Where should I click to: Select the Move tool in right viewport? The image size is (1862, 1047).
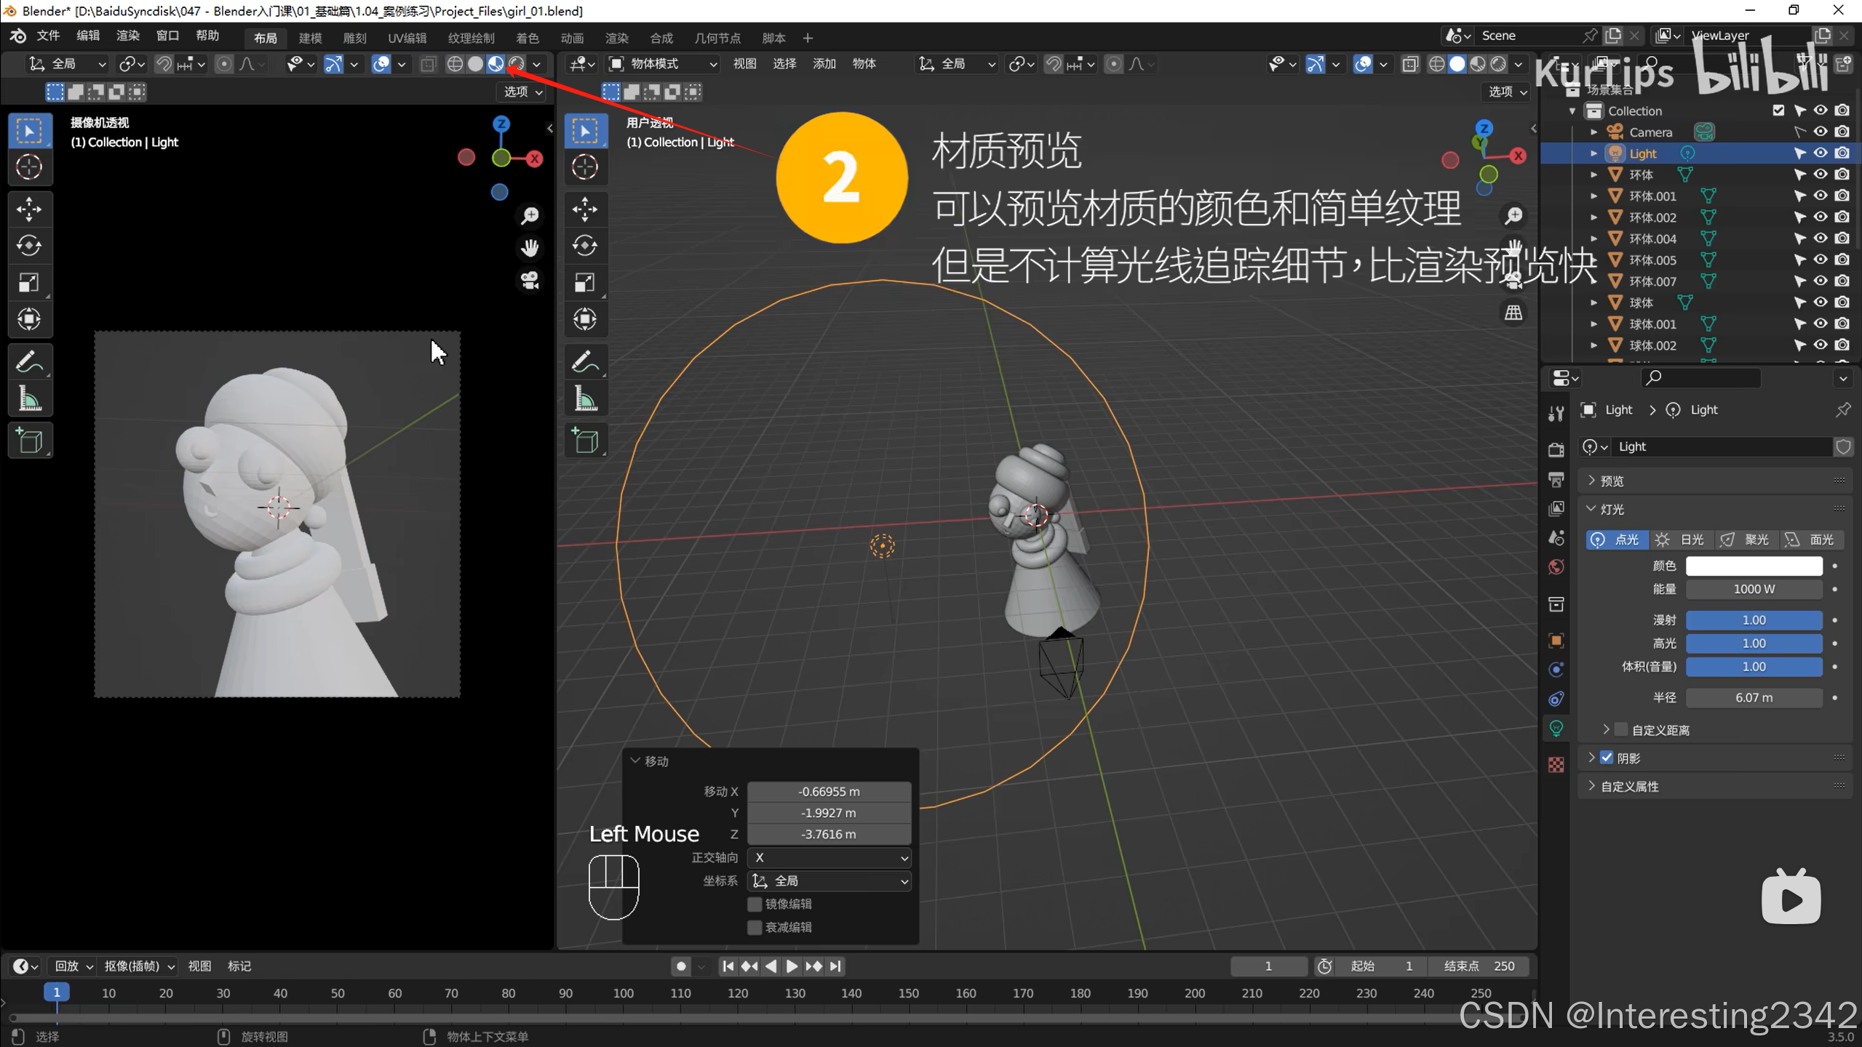tap(585, 209)
